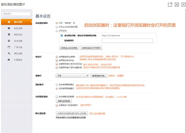
Task: Click the window icon beside 广告过滤
Action: pyautogui.click(x=9, y=47)
